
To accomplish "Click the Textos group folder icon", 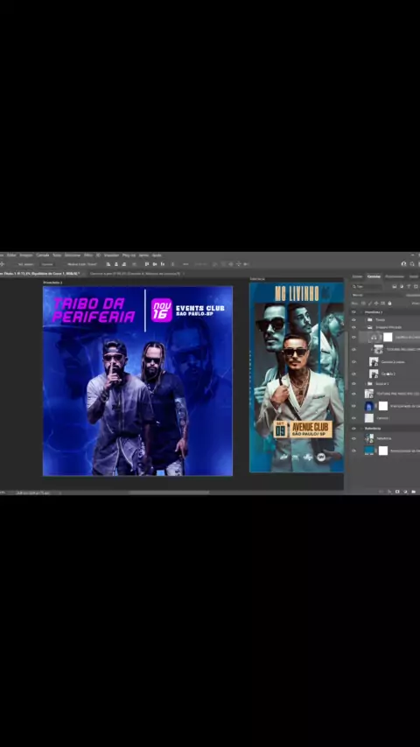I will (x=369, y=319).
